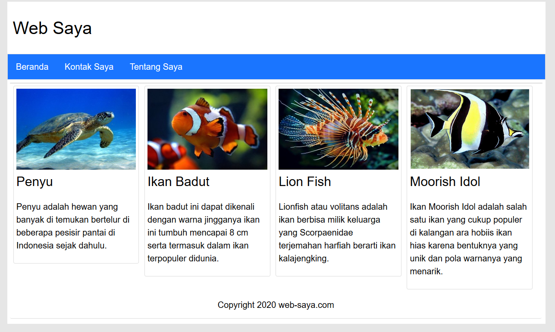Click the copyright text in the footer
This screenshot has height=332, width=555.
[x=276, y=305]
